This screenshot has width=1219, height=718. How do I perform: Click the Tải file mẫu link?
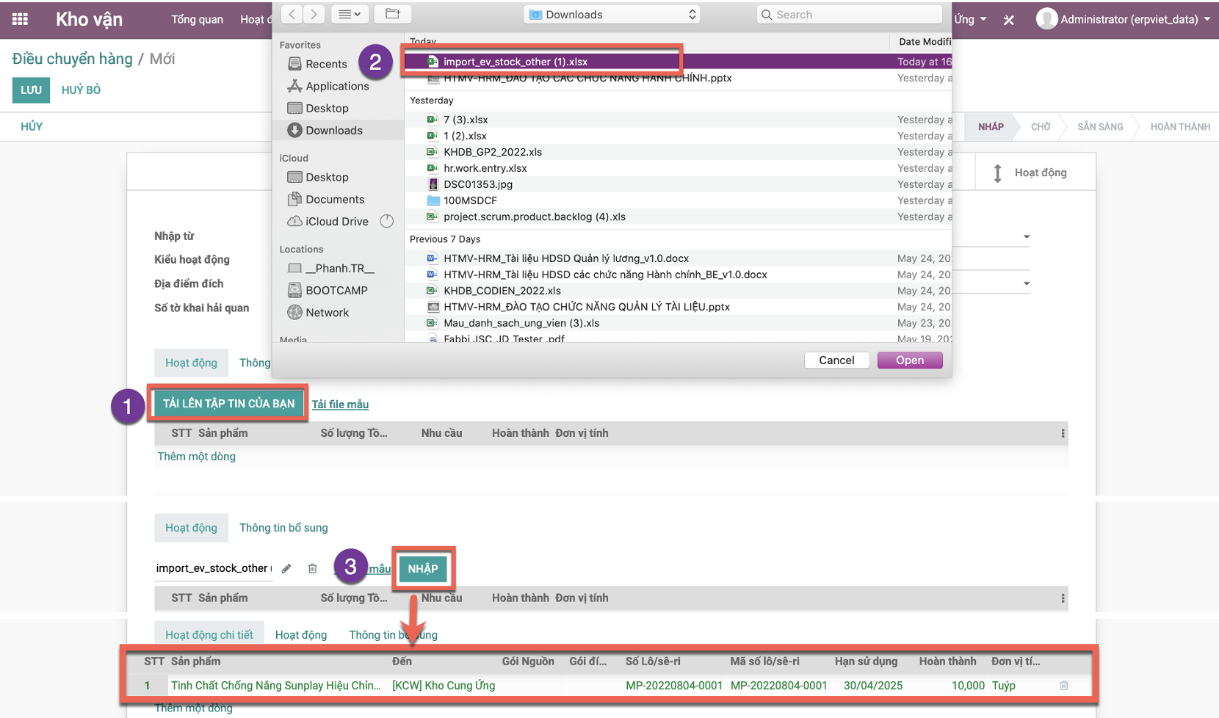pos(340,405)
